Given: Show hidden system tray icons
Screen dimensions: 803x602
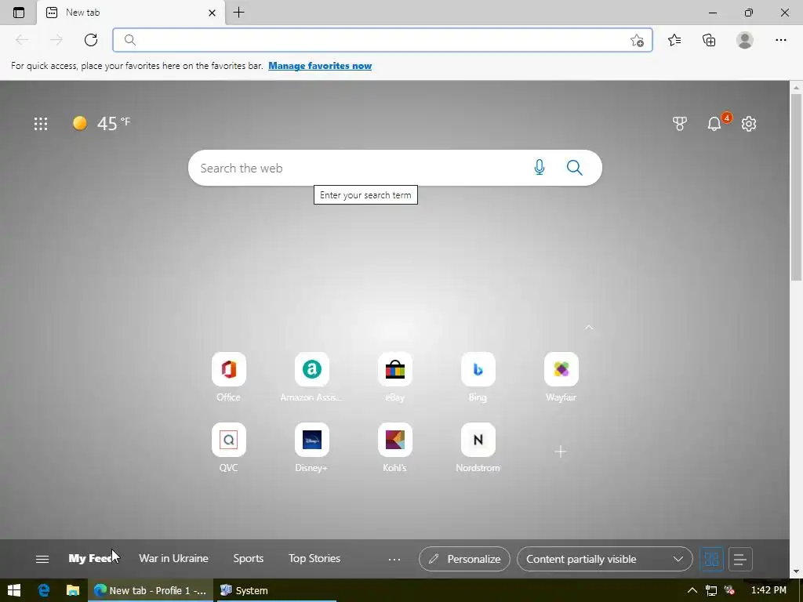Looking at the screenshot, I should [692, 590].
